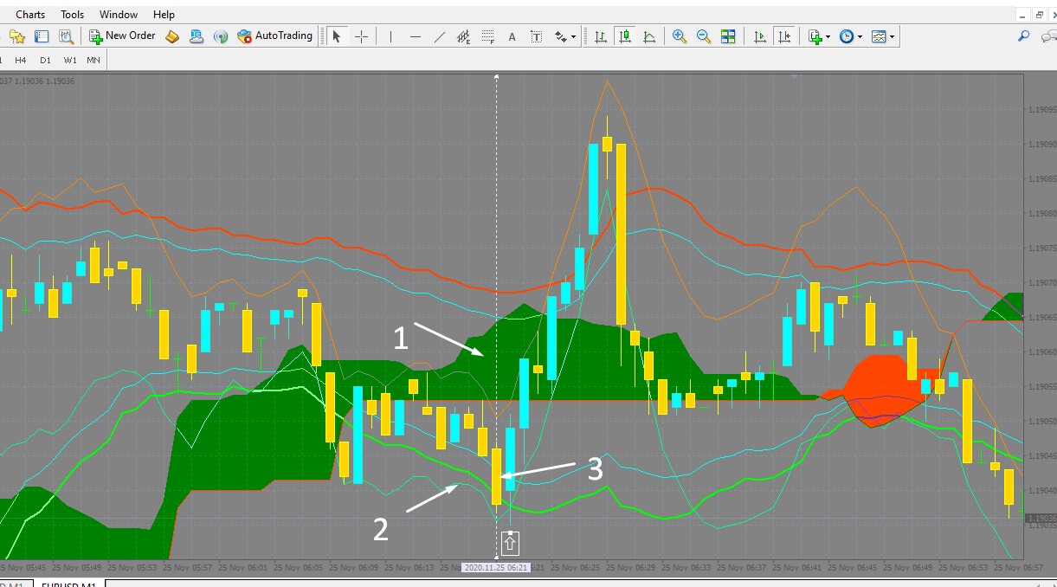Toggle chart shift button

(784, 36)
